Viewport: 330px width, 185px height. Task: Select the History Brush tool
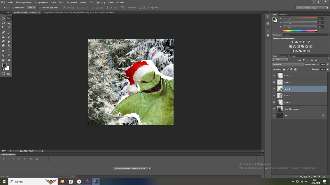(x=9, y=37)
